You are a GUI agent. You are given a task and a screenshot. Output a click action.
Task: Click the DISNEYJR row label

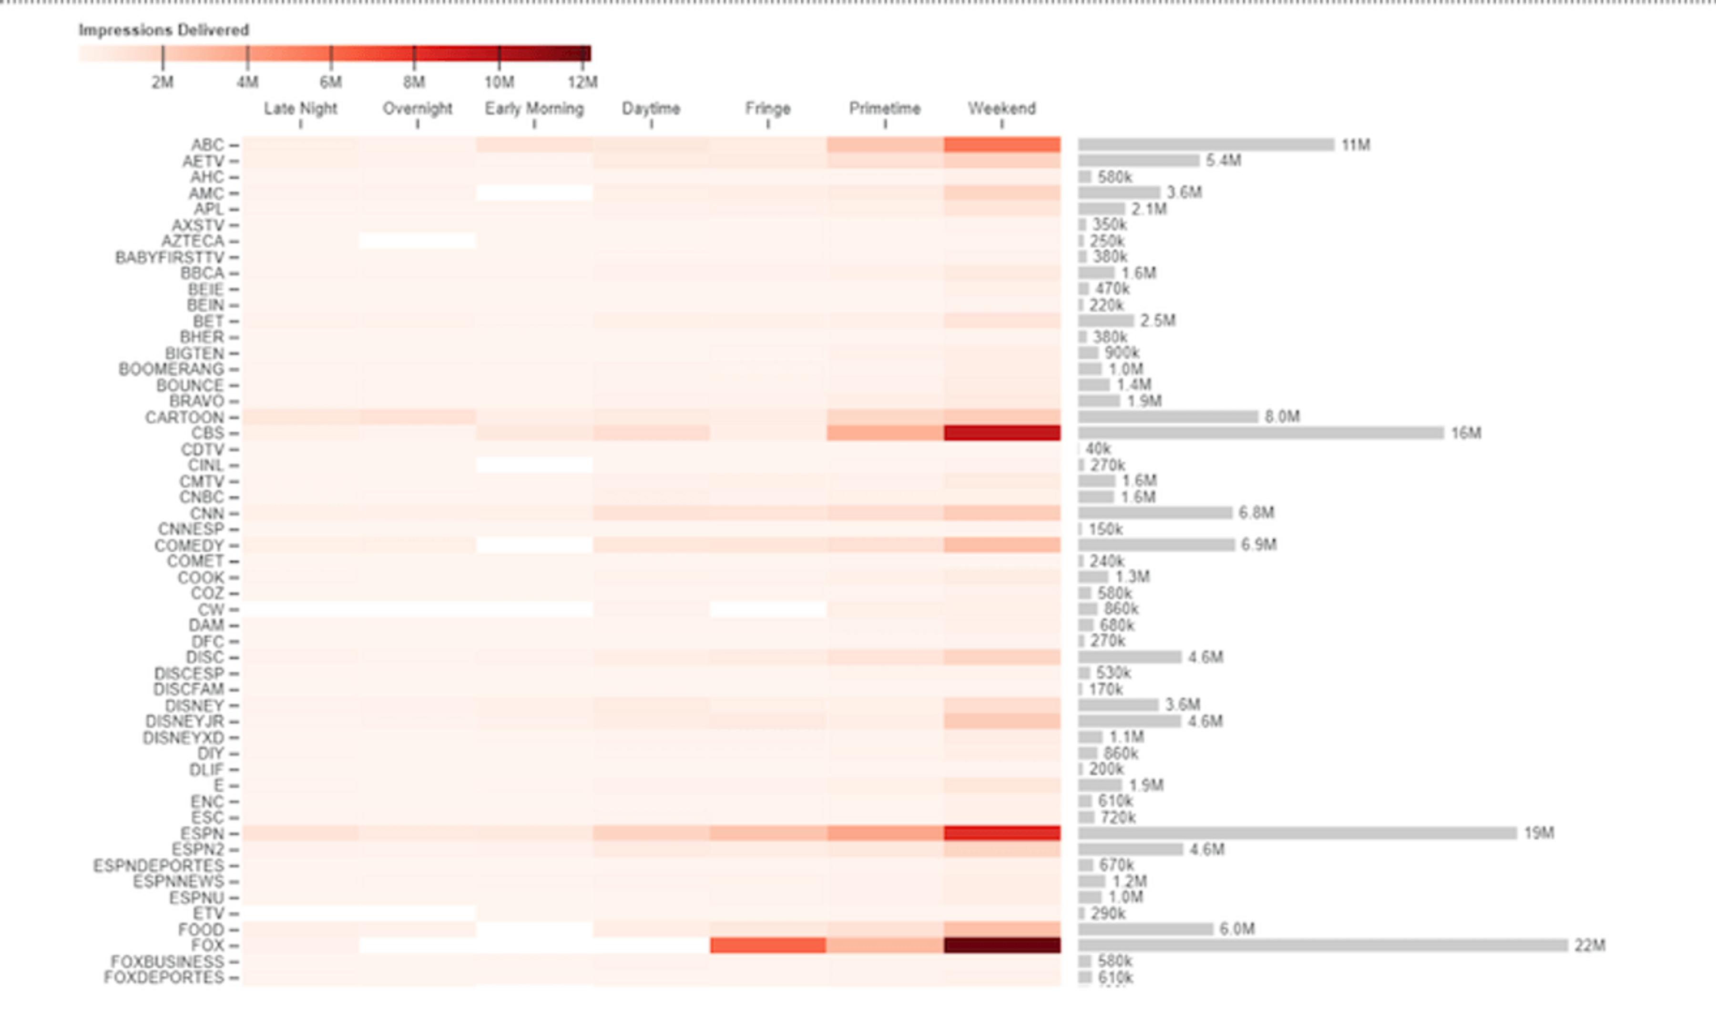(x=184, y=721)
